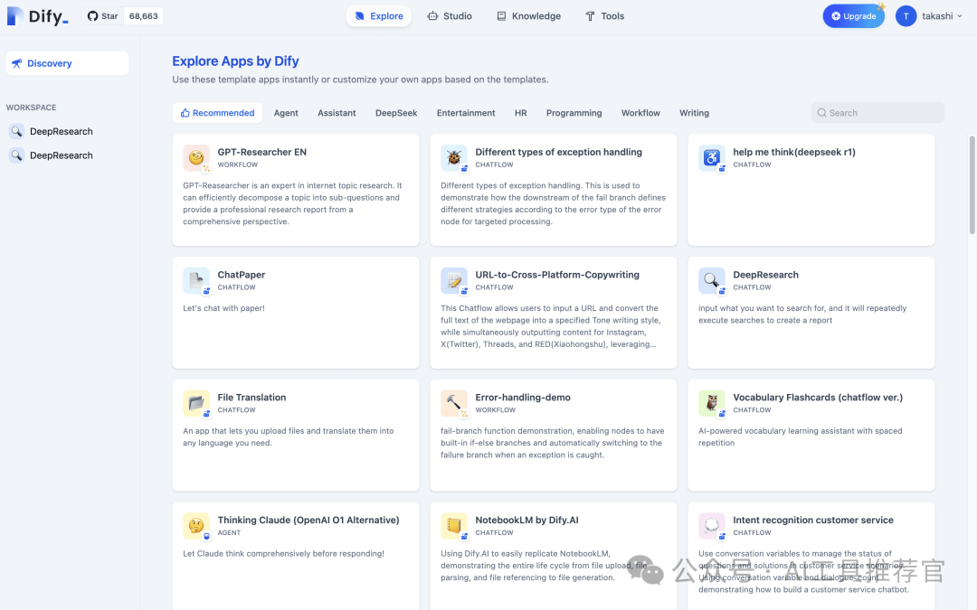Viewport: 977px width, 610px height.
Task: Click the Explore Apps by Dify heading
Action: tap(235, 61)
